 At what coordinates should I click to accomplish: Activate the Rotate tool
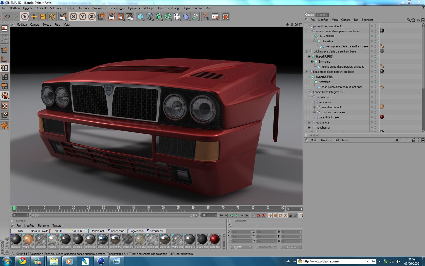(52, 17)
